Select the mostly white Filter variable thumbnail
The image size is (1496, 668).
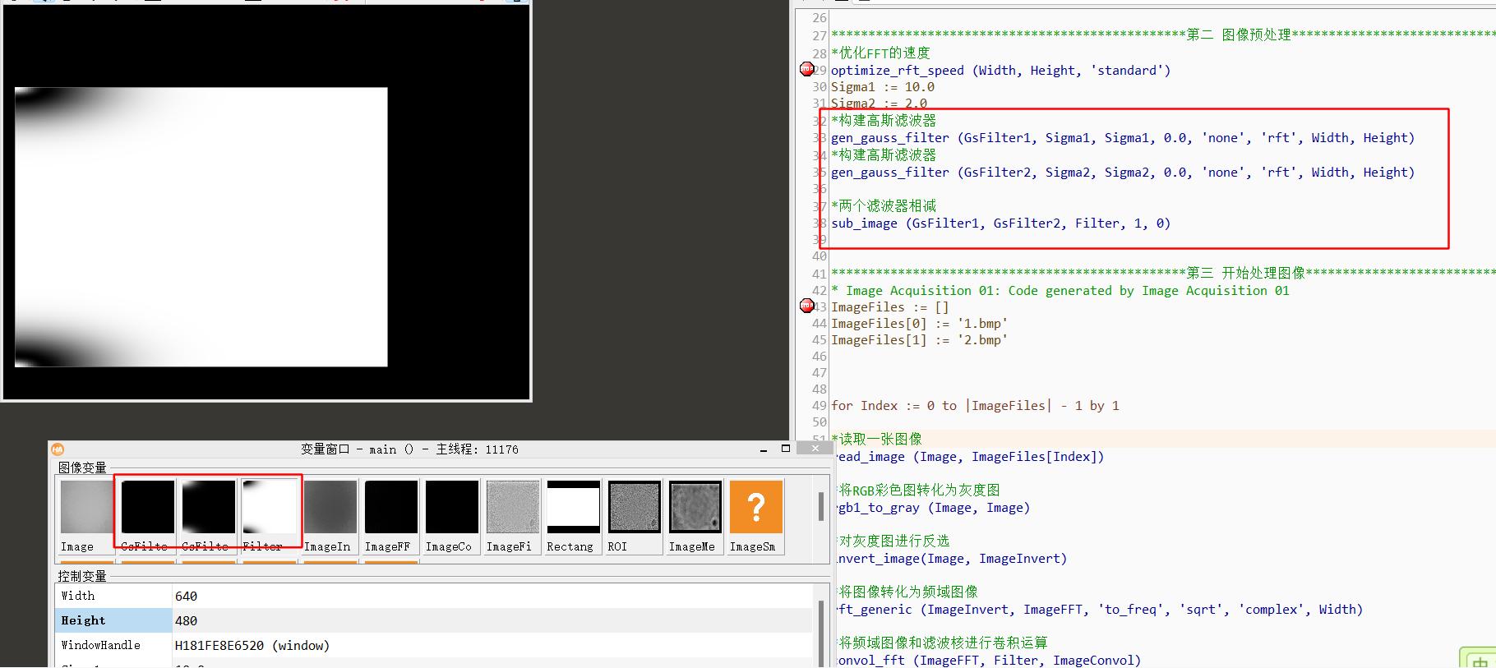click(269, 507)
